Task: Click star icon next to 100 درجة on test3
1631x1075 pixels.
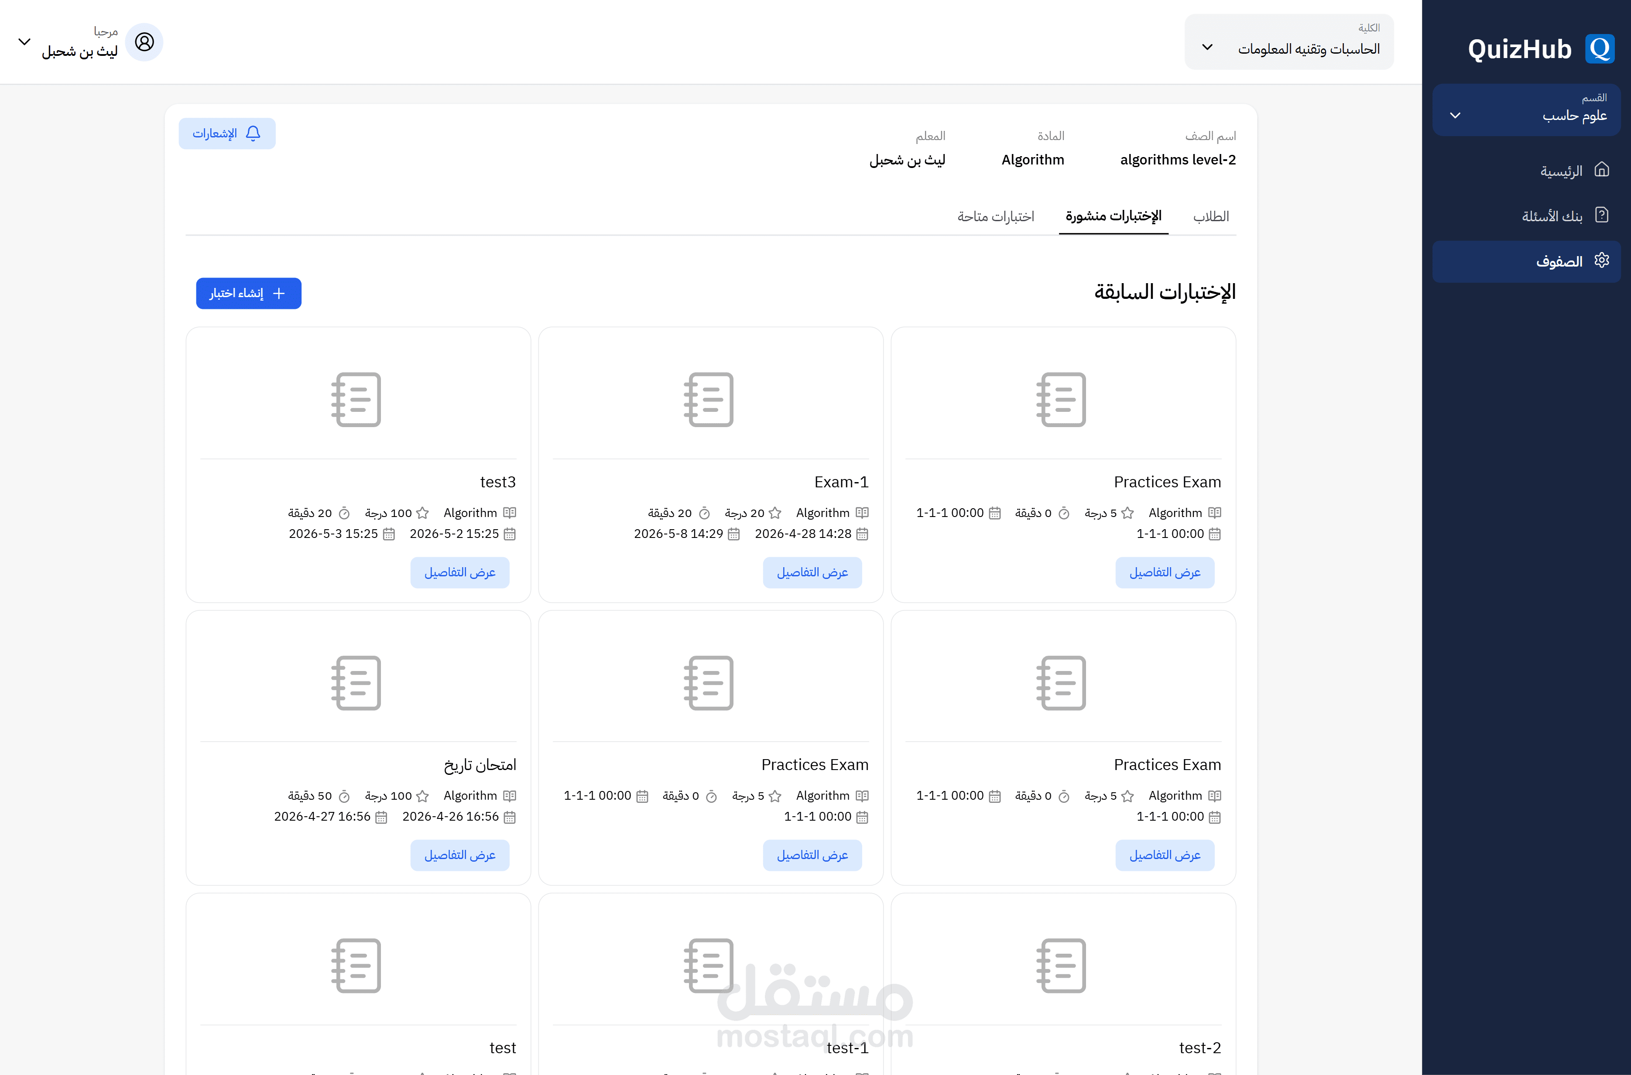Action: [422, 513]
